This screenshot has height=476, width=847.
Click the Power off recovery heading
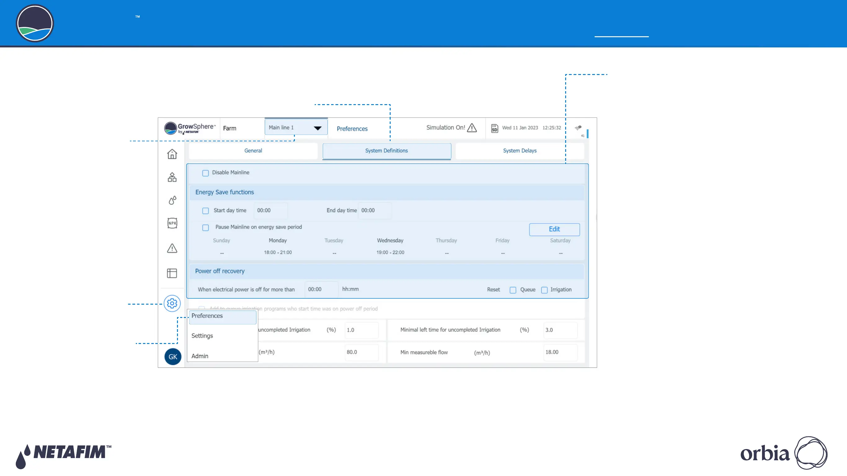(x=220, y=271)
